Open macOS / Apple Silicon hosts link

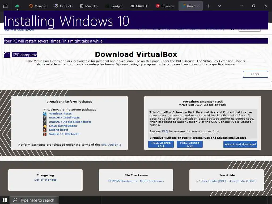(x=70, y=122)
